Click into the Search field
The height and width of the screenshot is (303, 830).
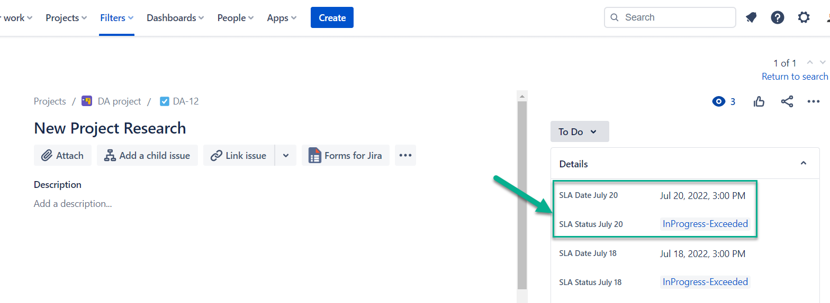coord(675,17)
